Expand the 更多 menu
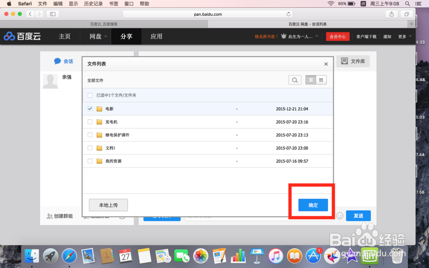The image size is (429, 268). (x=402, y=36)
